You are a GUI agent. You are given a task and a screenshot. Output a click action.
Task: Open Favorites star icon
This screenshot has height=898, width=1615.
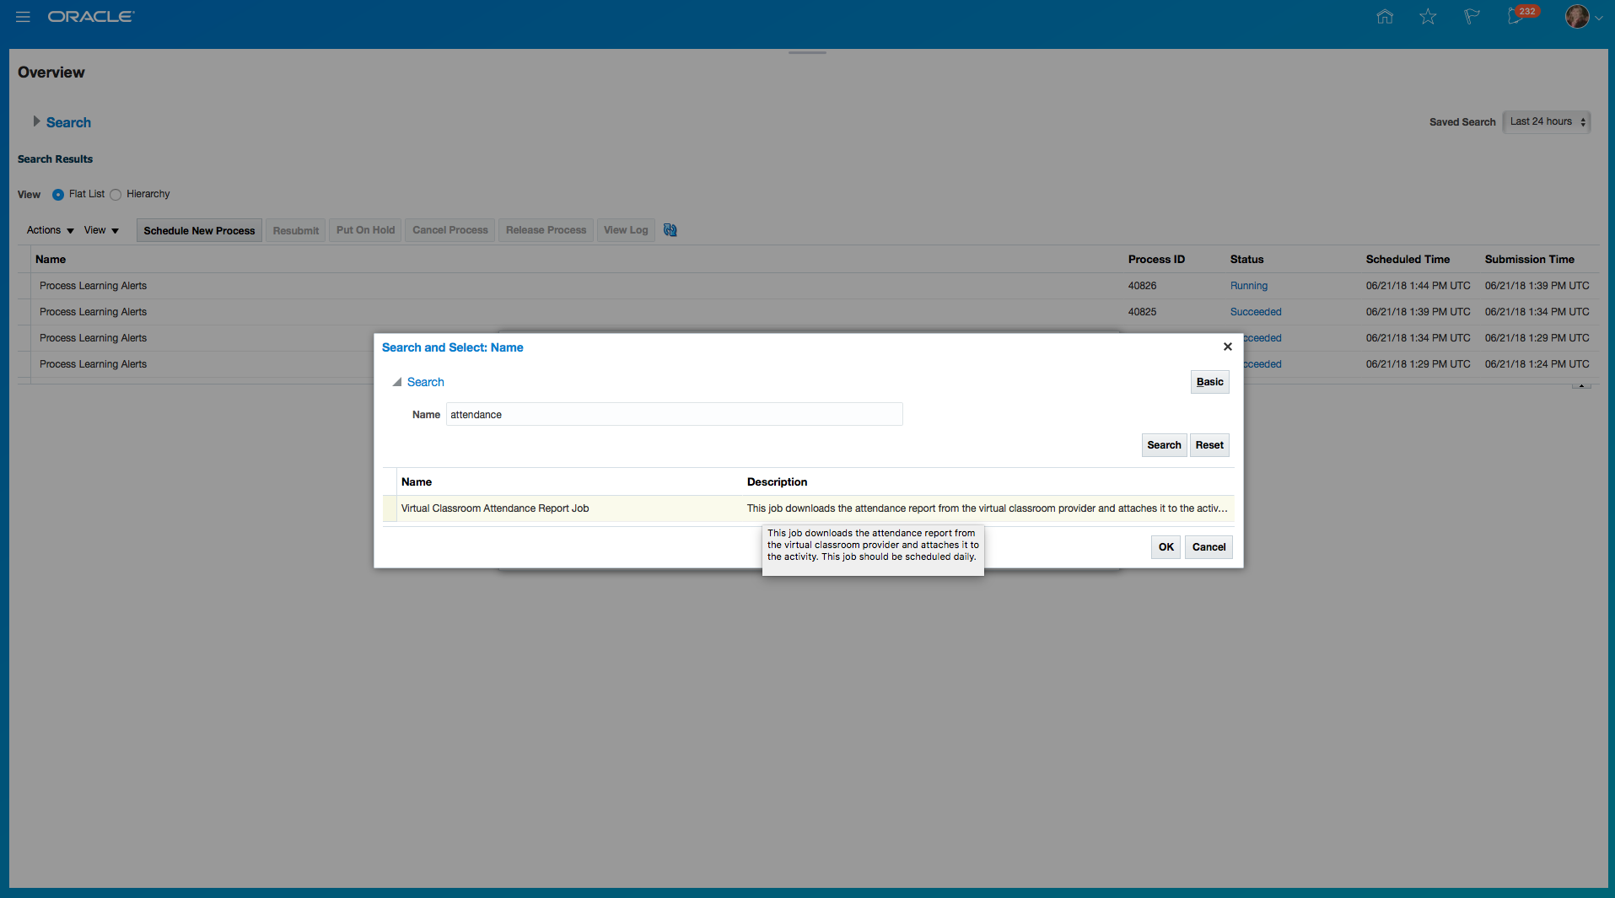point(1428,17)
